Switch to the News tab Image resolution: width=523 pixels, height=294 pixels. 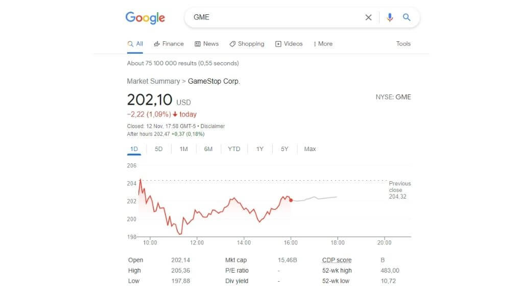coord(206,44)
